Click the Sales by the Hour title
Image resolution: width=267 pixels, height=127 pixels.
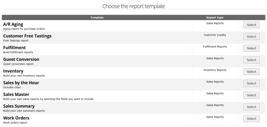pyautogui.click(x=21, y=83)
